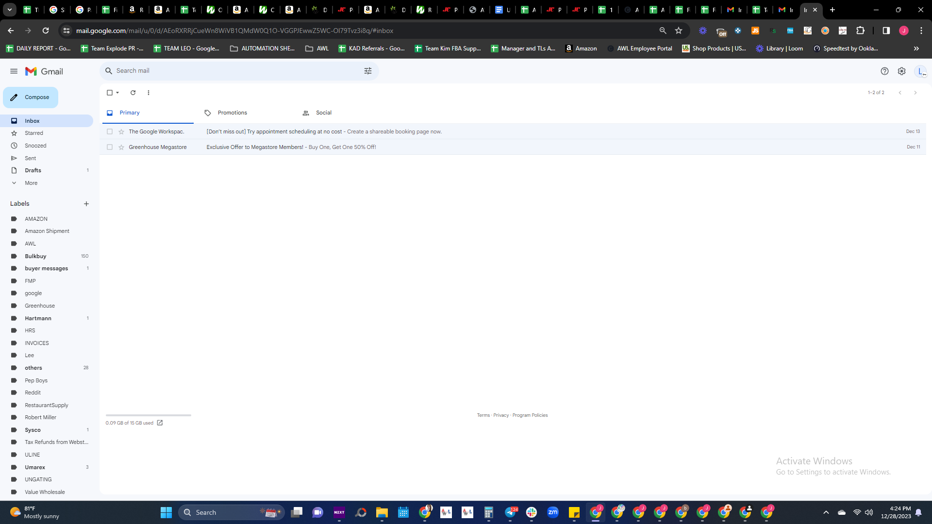Open the appointment scheduling email
The height and width of the screenshot is (524, 932).
(513, 131)
